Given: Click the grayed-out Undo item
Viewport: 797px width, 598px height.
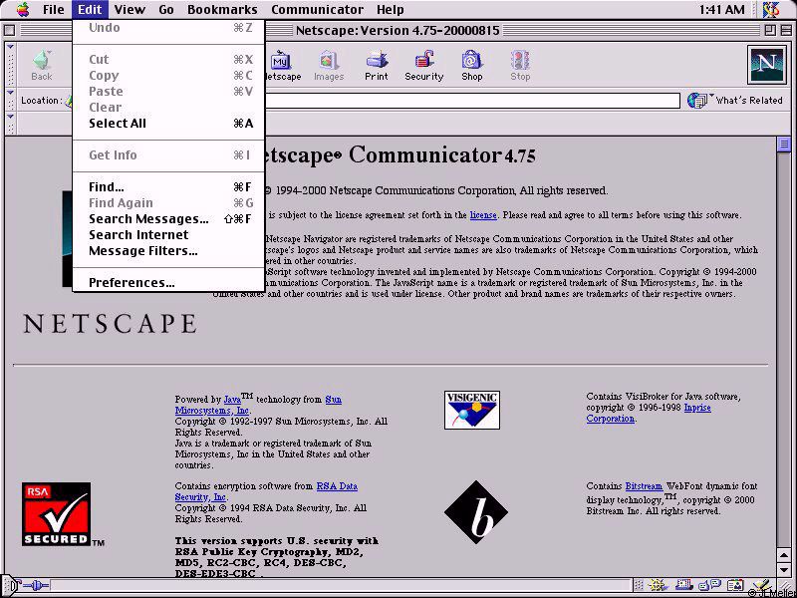Looking at the screenshot, I should tap(168, 28).
